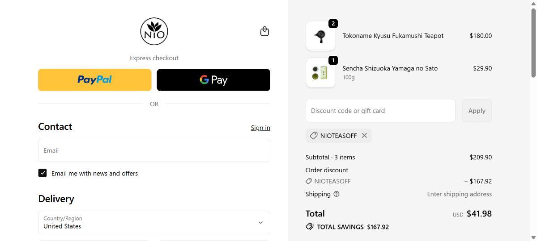Click the page vertical scrollbar thumb

pos(533,42)
